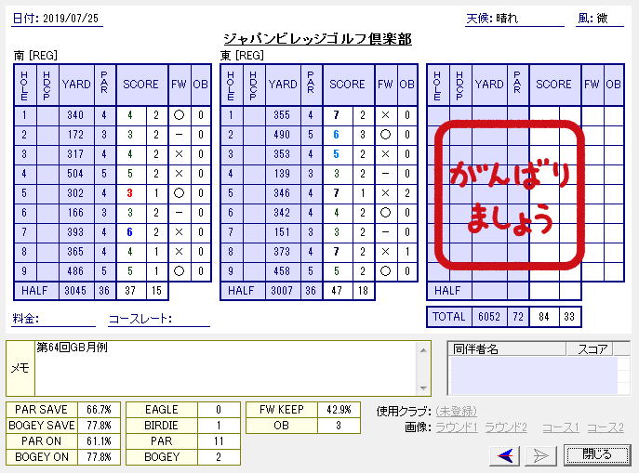Click South half total score 37
This screenshot has height=473, width=639.
(x=130, y=291)
